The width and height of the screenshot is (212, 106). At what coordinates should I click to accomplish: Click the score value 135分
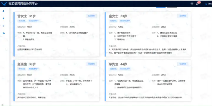click(29, 27)
